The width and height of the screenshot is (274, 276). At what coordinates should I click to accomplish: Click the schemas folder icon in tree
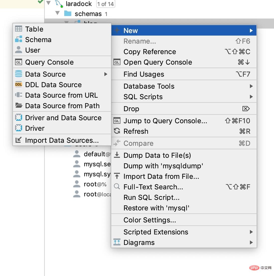pos(68,13)
